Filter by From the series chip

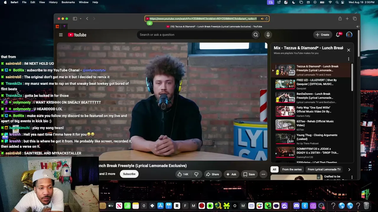[292, 169]
